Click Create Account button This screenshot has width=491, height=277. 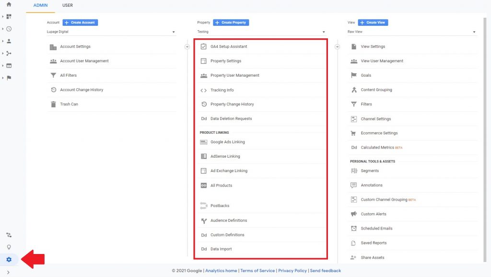80,23
